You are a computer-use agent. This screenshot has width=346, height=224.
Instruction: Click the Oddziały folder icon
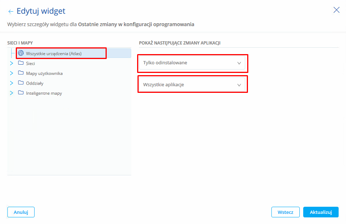[x=21, y=83]
